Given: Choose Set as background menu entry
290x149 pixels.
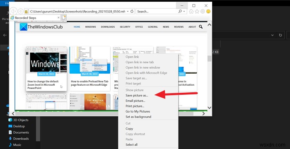Looking at the screenshot, I should click(x=138, y=117).
